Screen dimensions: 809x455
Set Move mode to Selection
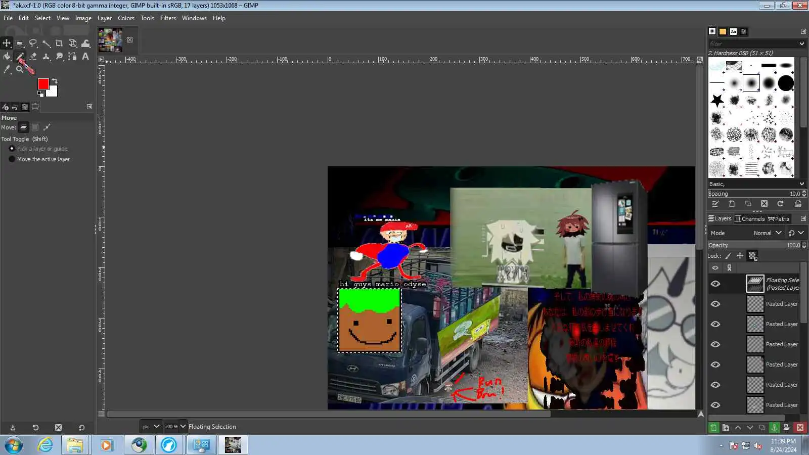pos(35,127)
